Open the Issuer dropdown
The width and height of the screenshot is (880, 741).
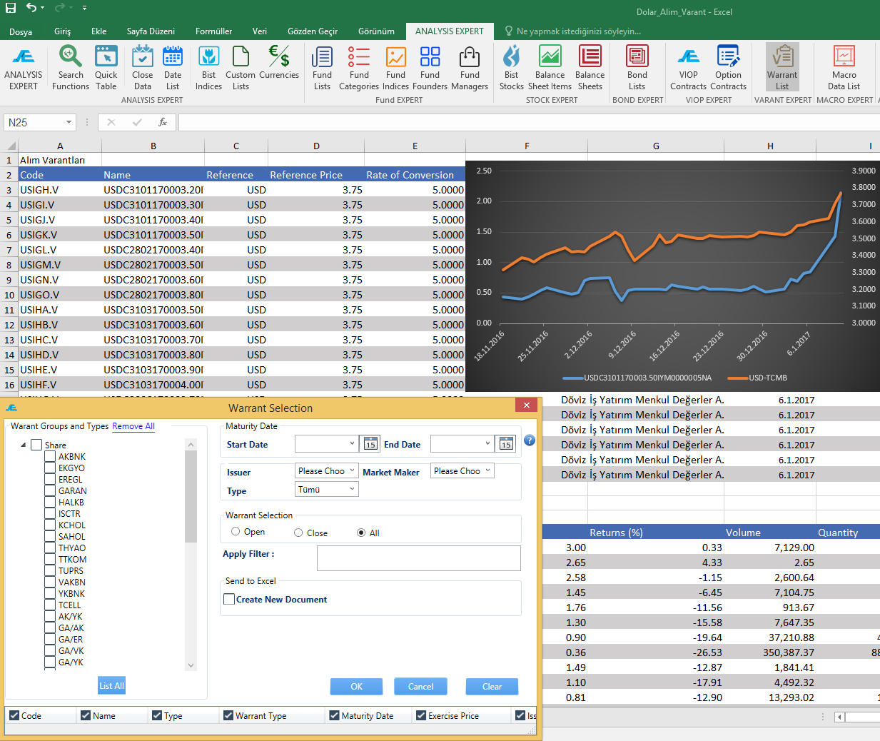pyautogui.click(x=326, y=471)
